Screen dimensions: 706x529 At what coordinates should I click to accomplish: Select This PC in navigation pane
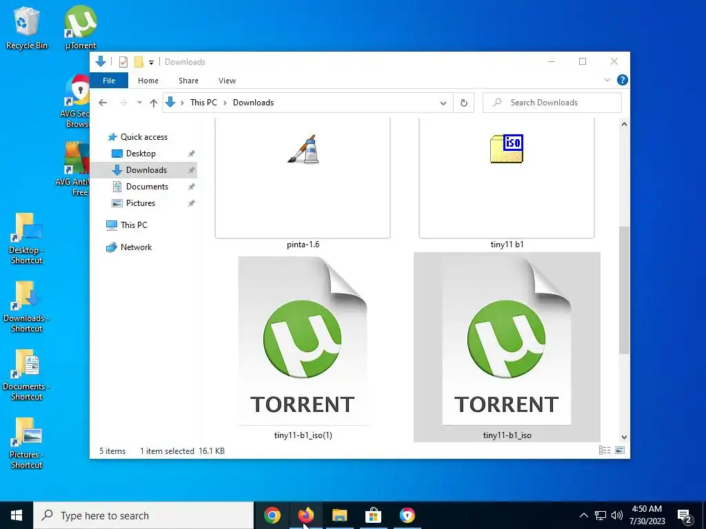(134, 225)
